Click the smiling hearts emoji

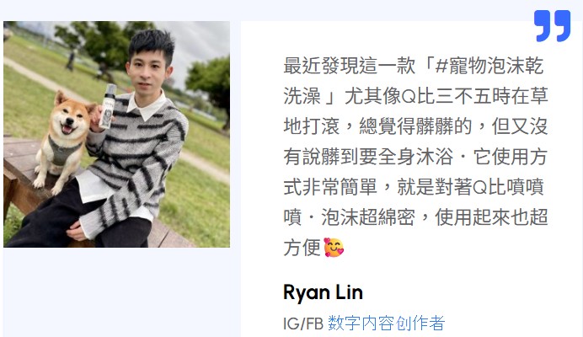[x=334, y=248]
